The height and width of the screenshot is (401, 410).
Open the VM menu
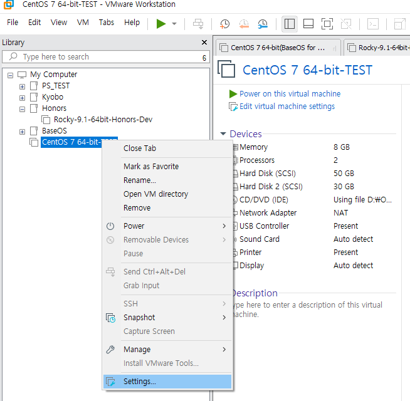point(83,23)
